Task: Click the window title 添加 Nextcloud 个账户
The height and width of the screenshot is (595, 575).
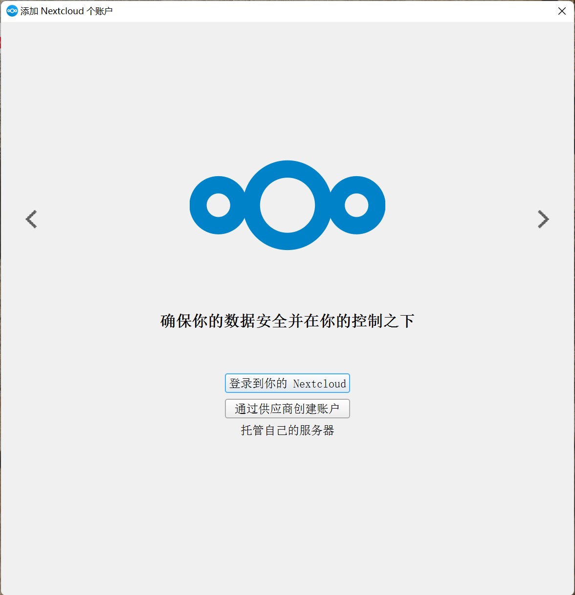Action: (66, 11)
